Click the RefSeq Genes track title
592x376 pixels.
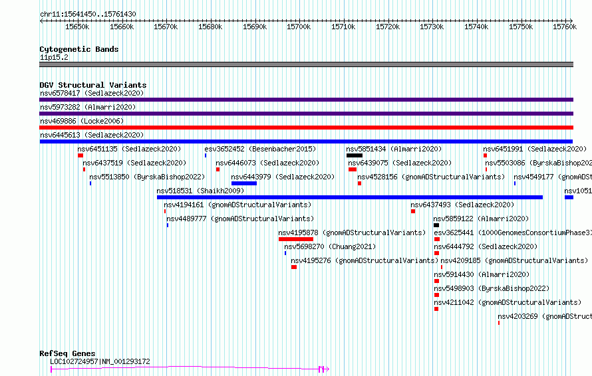(x=68, y=353)
